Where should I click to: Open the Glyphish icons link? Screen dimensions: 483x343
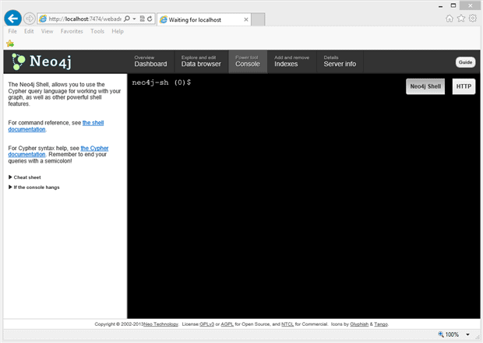[x=359, y=324]
